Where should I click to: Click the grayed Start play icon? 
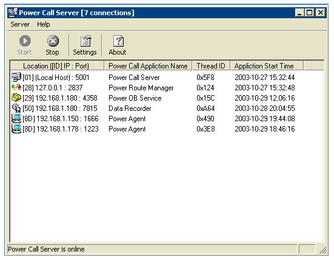tap(25, 41)
